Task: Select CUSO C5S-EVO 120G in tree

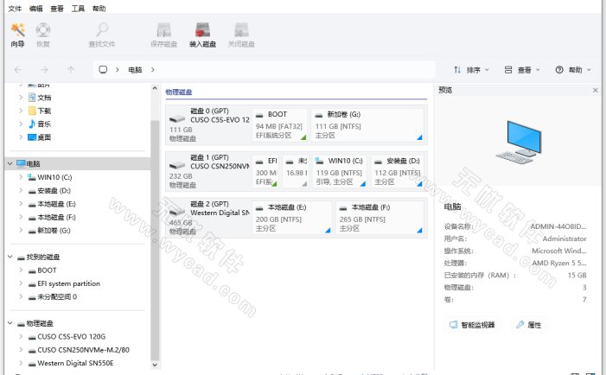Action: tap(67, 336)
